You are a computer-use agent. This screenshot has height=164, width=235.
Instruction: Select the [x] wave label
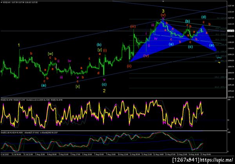pyautogui.click(x=78, y=86)
